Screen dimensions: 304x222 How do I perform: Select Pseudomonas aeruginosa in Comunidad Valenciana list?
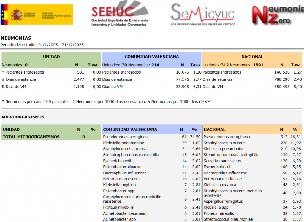[x=126, y=137]
